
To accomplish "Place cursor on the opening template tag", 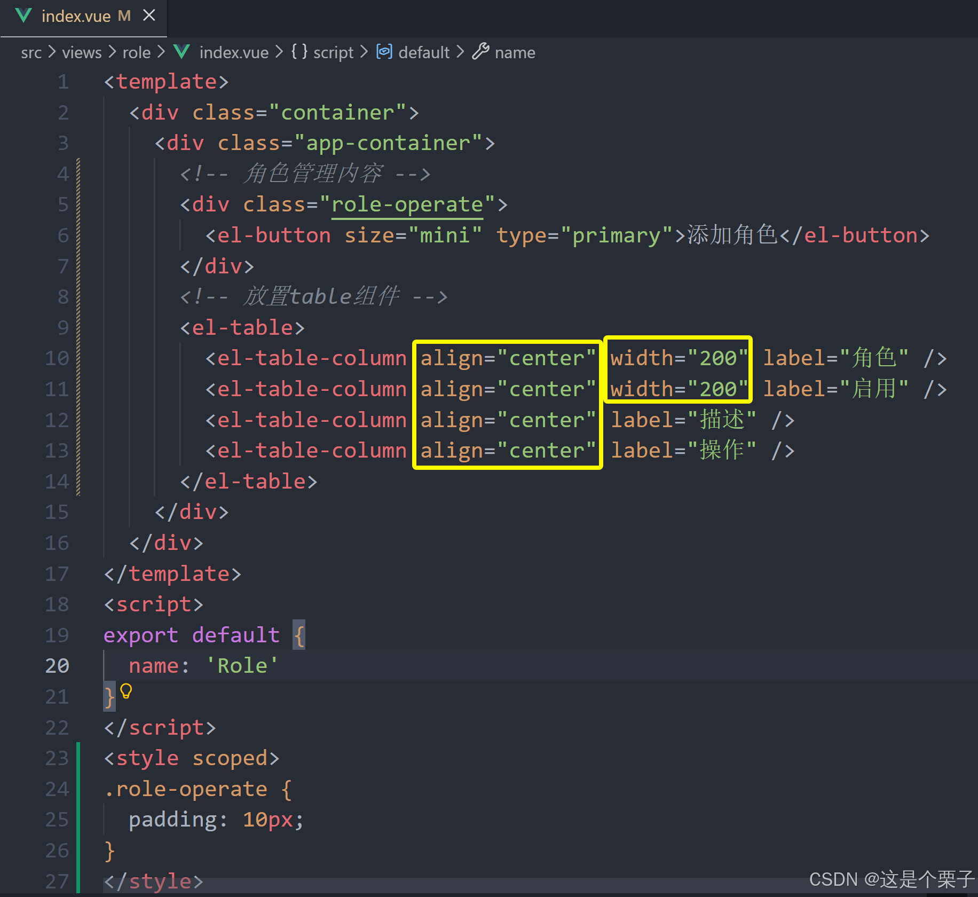I will click(x=166, y=82).
